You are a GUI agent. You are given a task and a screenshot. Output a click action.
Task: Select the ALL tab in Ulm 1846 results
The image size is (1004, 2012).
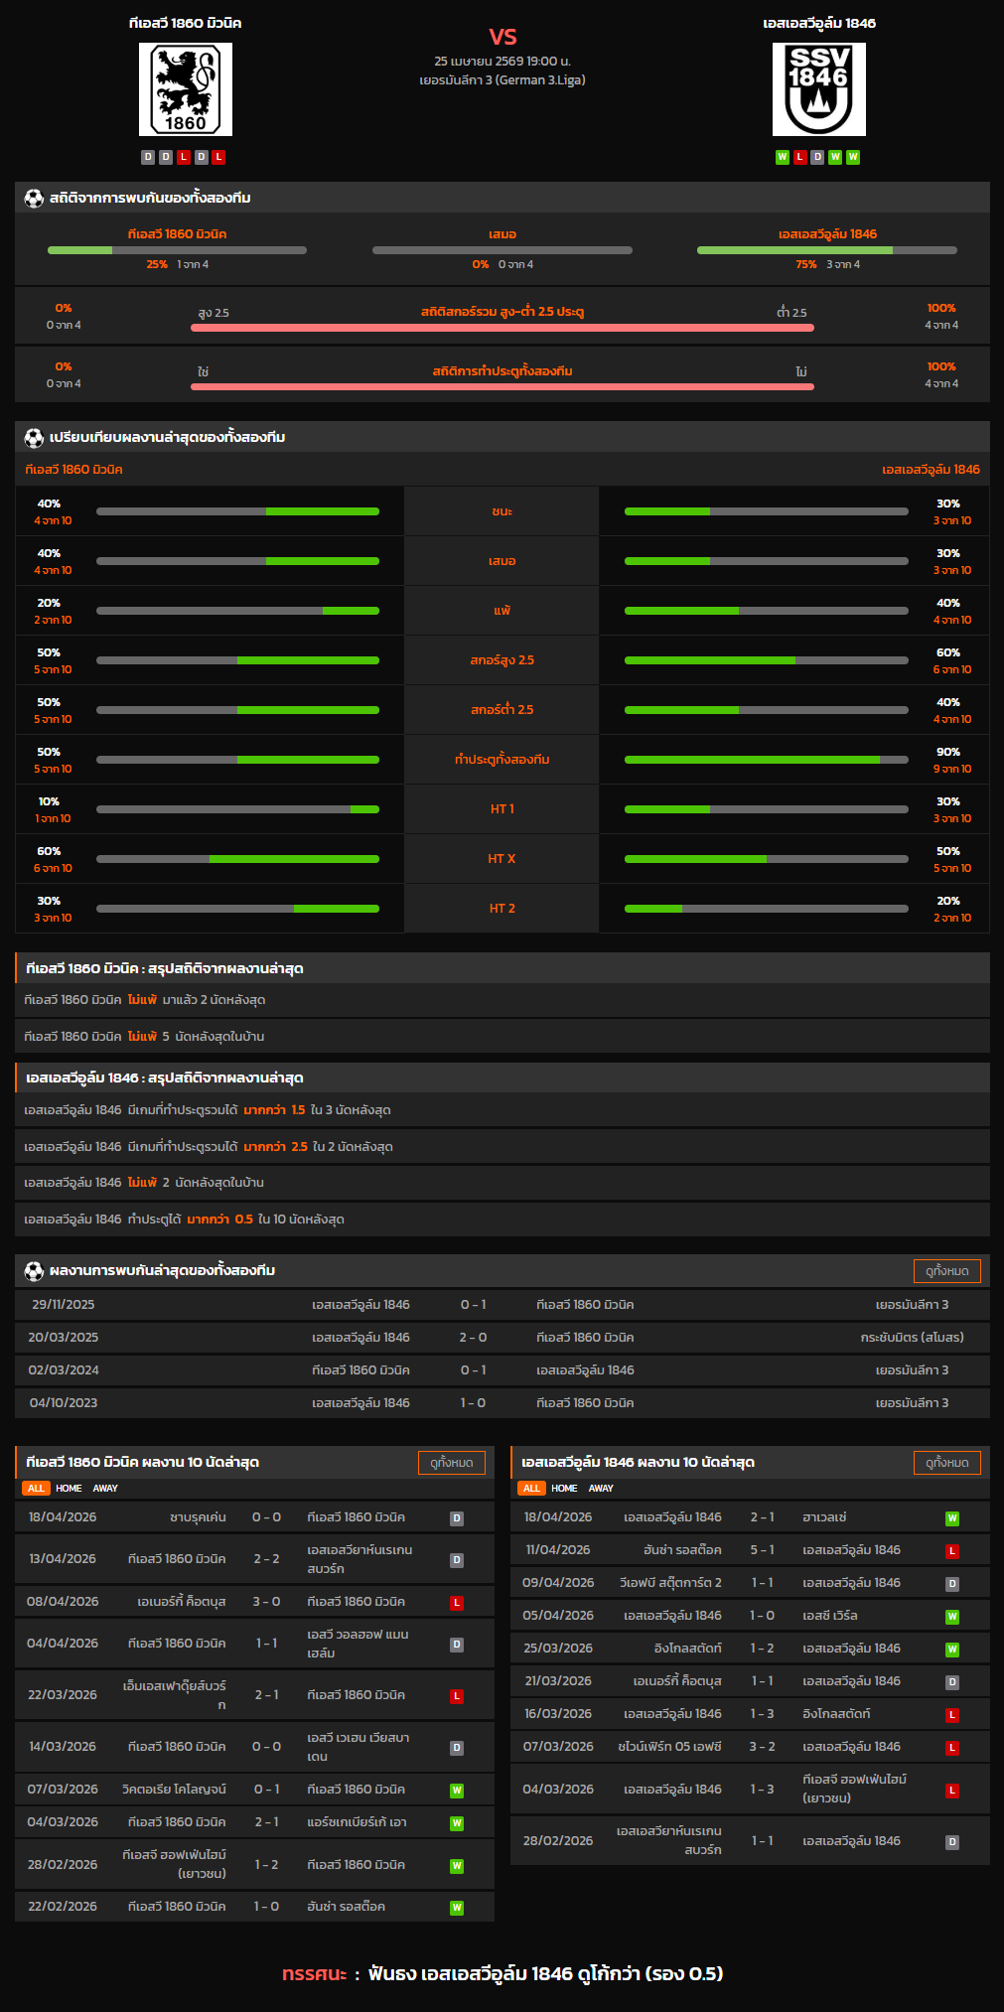coord(531,1488)
